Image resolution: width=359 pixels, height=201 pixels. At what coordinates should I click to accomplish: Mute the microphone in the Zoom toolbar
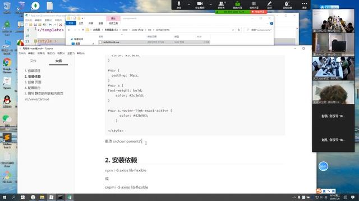(179, 5)
